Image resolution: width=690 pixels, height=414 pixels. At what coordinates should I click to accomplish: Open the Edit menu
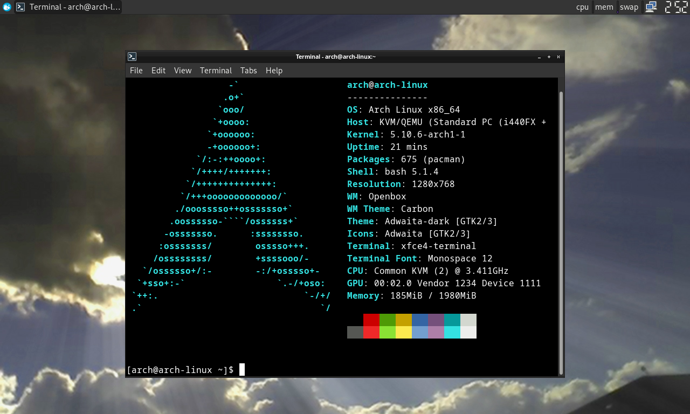tap(158, 71)
